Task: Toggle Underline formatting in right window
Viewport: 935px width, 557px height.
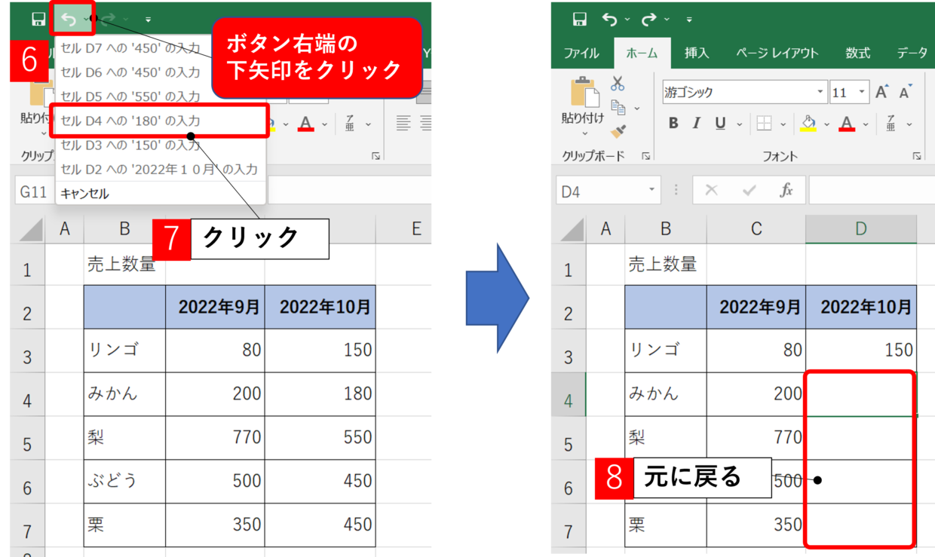Action: point(720,124)
